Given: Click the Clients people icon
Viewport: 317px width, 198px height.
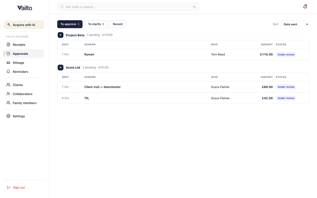Looking at the screenshot, I should [8, 85].
